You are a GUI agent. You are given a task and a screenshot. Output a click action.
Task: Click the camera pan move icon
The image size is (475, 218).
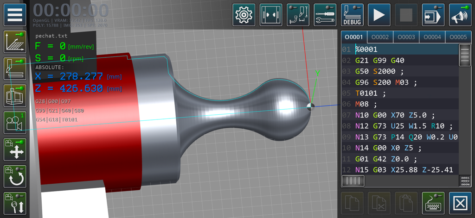[x=15, y=149]
